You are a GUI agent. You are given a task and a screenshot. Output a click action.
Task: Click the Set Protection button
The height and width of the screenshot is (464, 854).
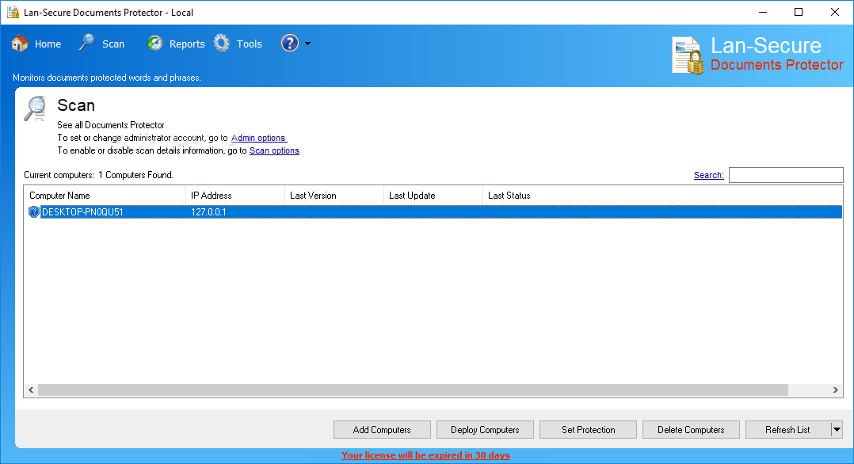pyautogui.click(x=588, y=430)
